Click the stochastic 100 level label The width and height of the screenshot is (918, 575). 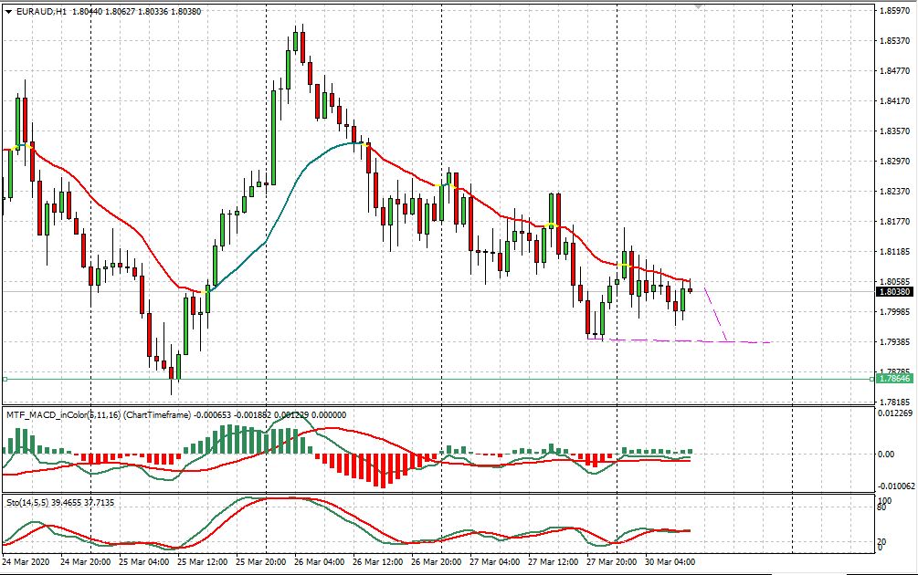point(884,499)
